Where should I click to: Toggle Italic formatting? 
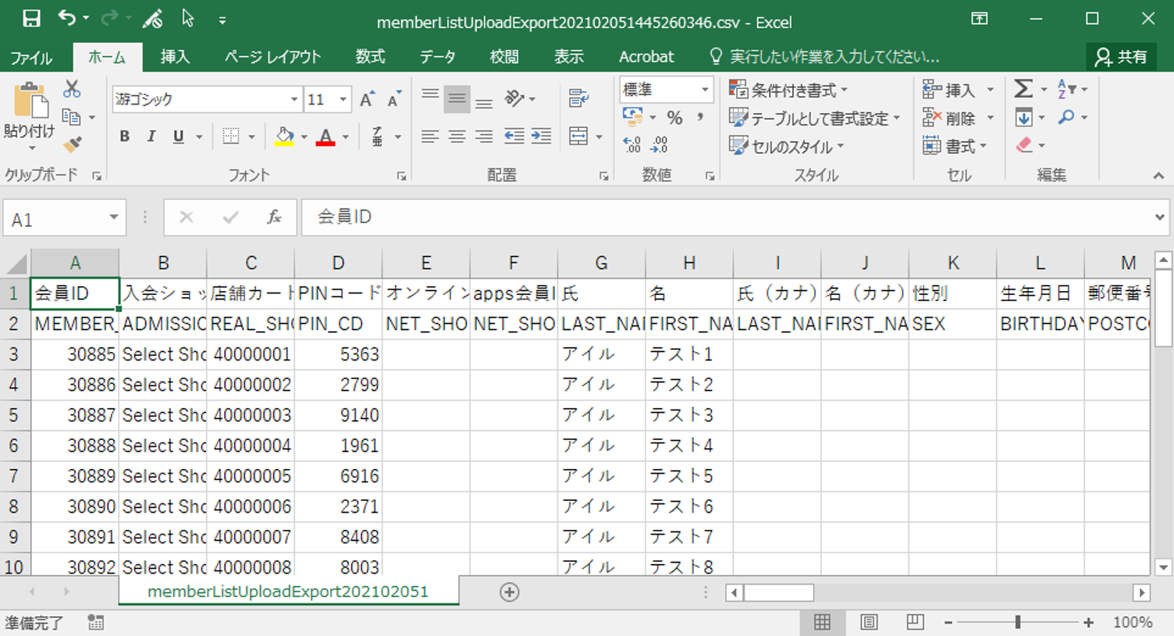(x=151, y=137)
